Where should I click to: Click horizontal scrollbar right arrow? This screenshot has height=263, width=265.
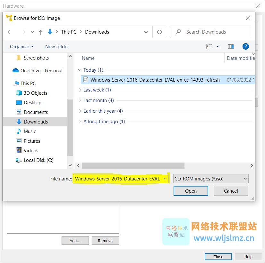click(252, 165)
